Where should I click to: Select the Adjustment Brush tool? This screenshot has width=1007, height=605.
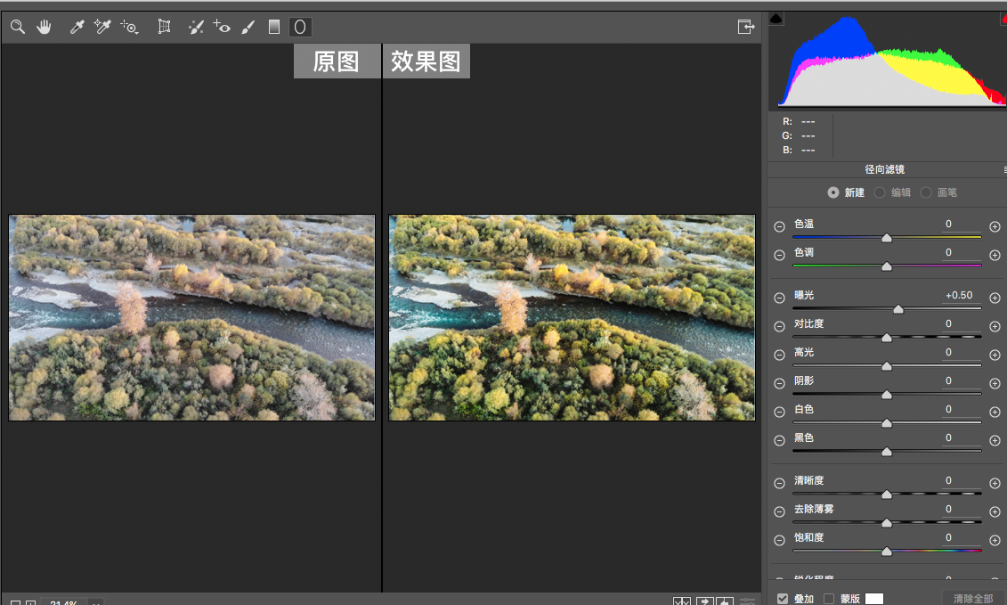pos(248,28)
